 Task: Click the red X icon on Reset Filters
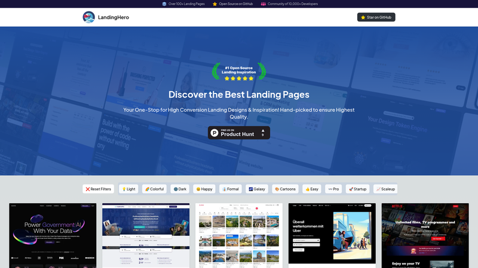[87, 189]
